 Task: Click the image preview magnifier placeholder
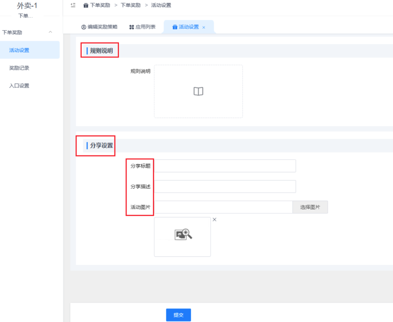coord(183,235)
